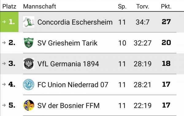Open the FC Union Niederrad 07 blue logo
Screen dimensions: 184x116
29,85
